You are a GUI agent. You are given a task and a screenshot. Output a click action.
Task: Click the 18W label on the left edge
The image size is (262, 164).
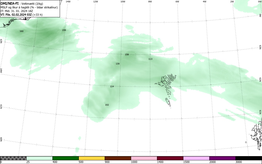point(1,70)
